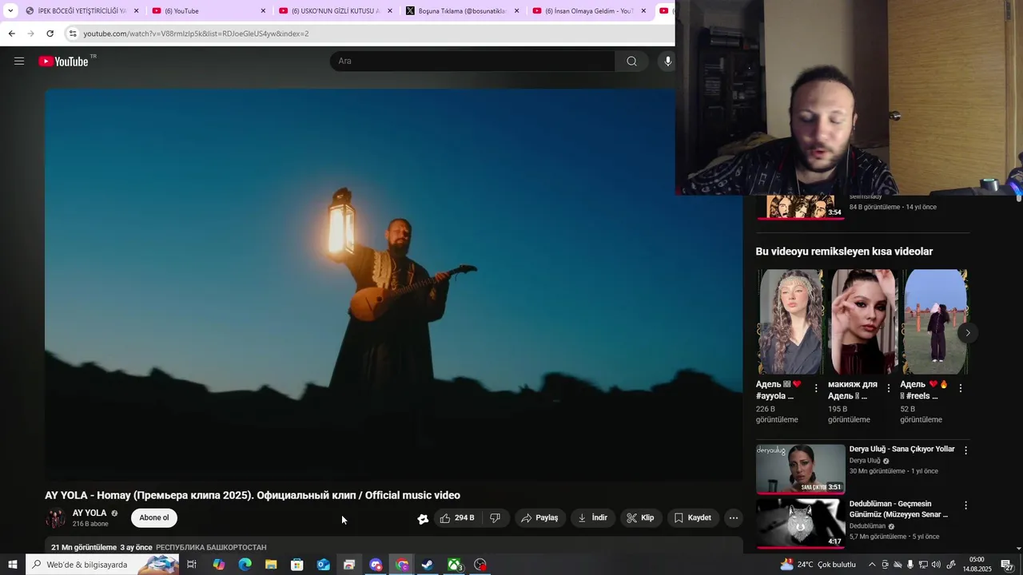Open the 24°C Çok bulutlu weather widget

click(x=818, y=565)
